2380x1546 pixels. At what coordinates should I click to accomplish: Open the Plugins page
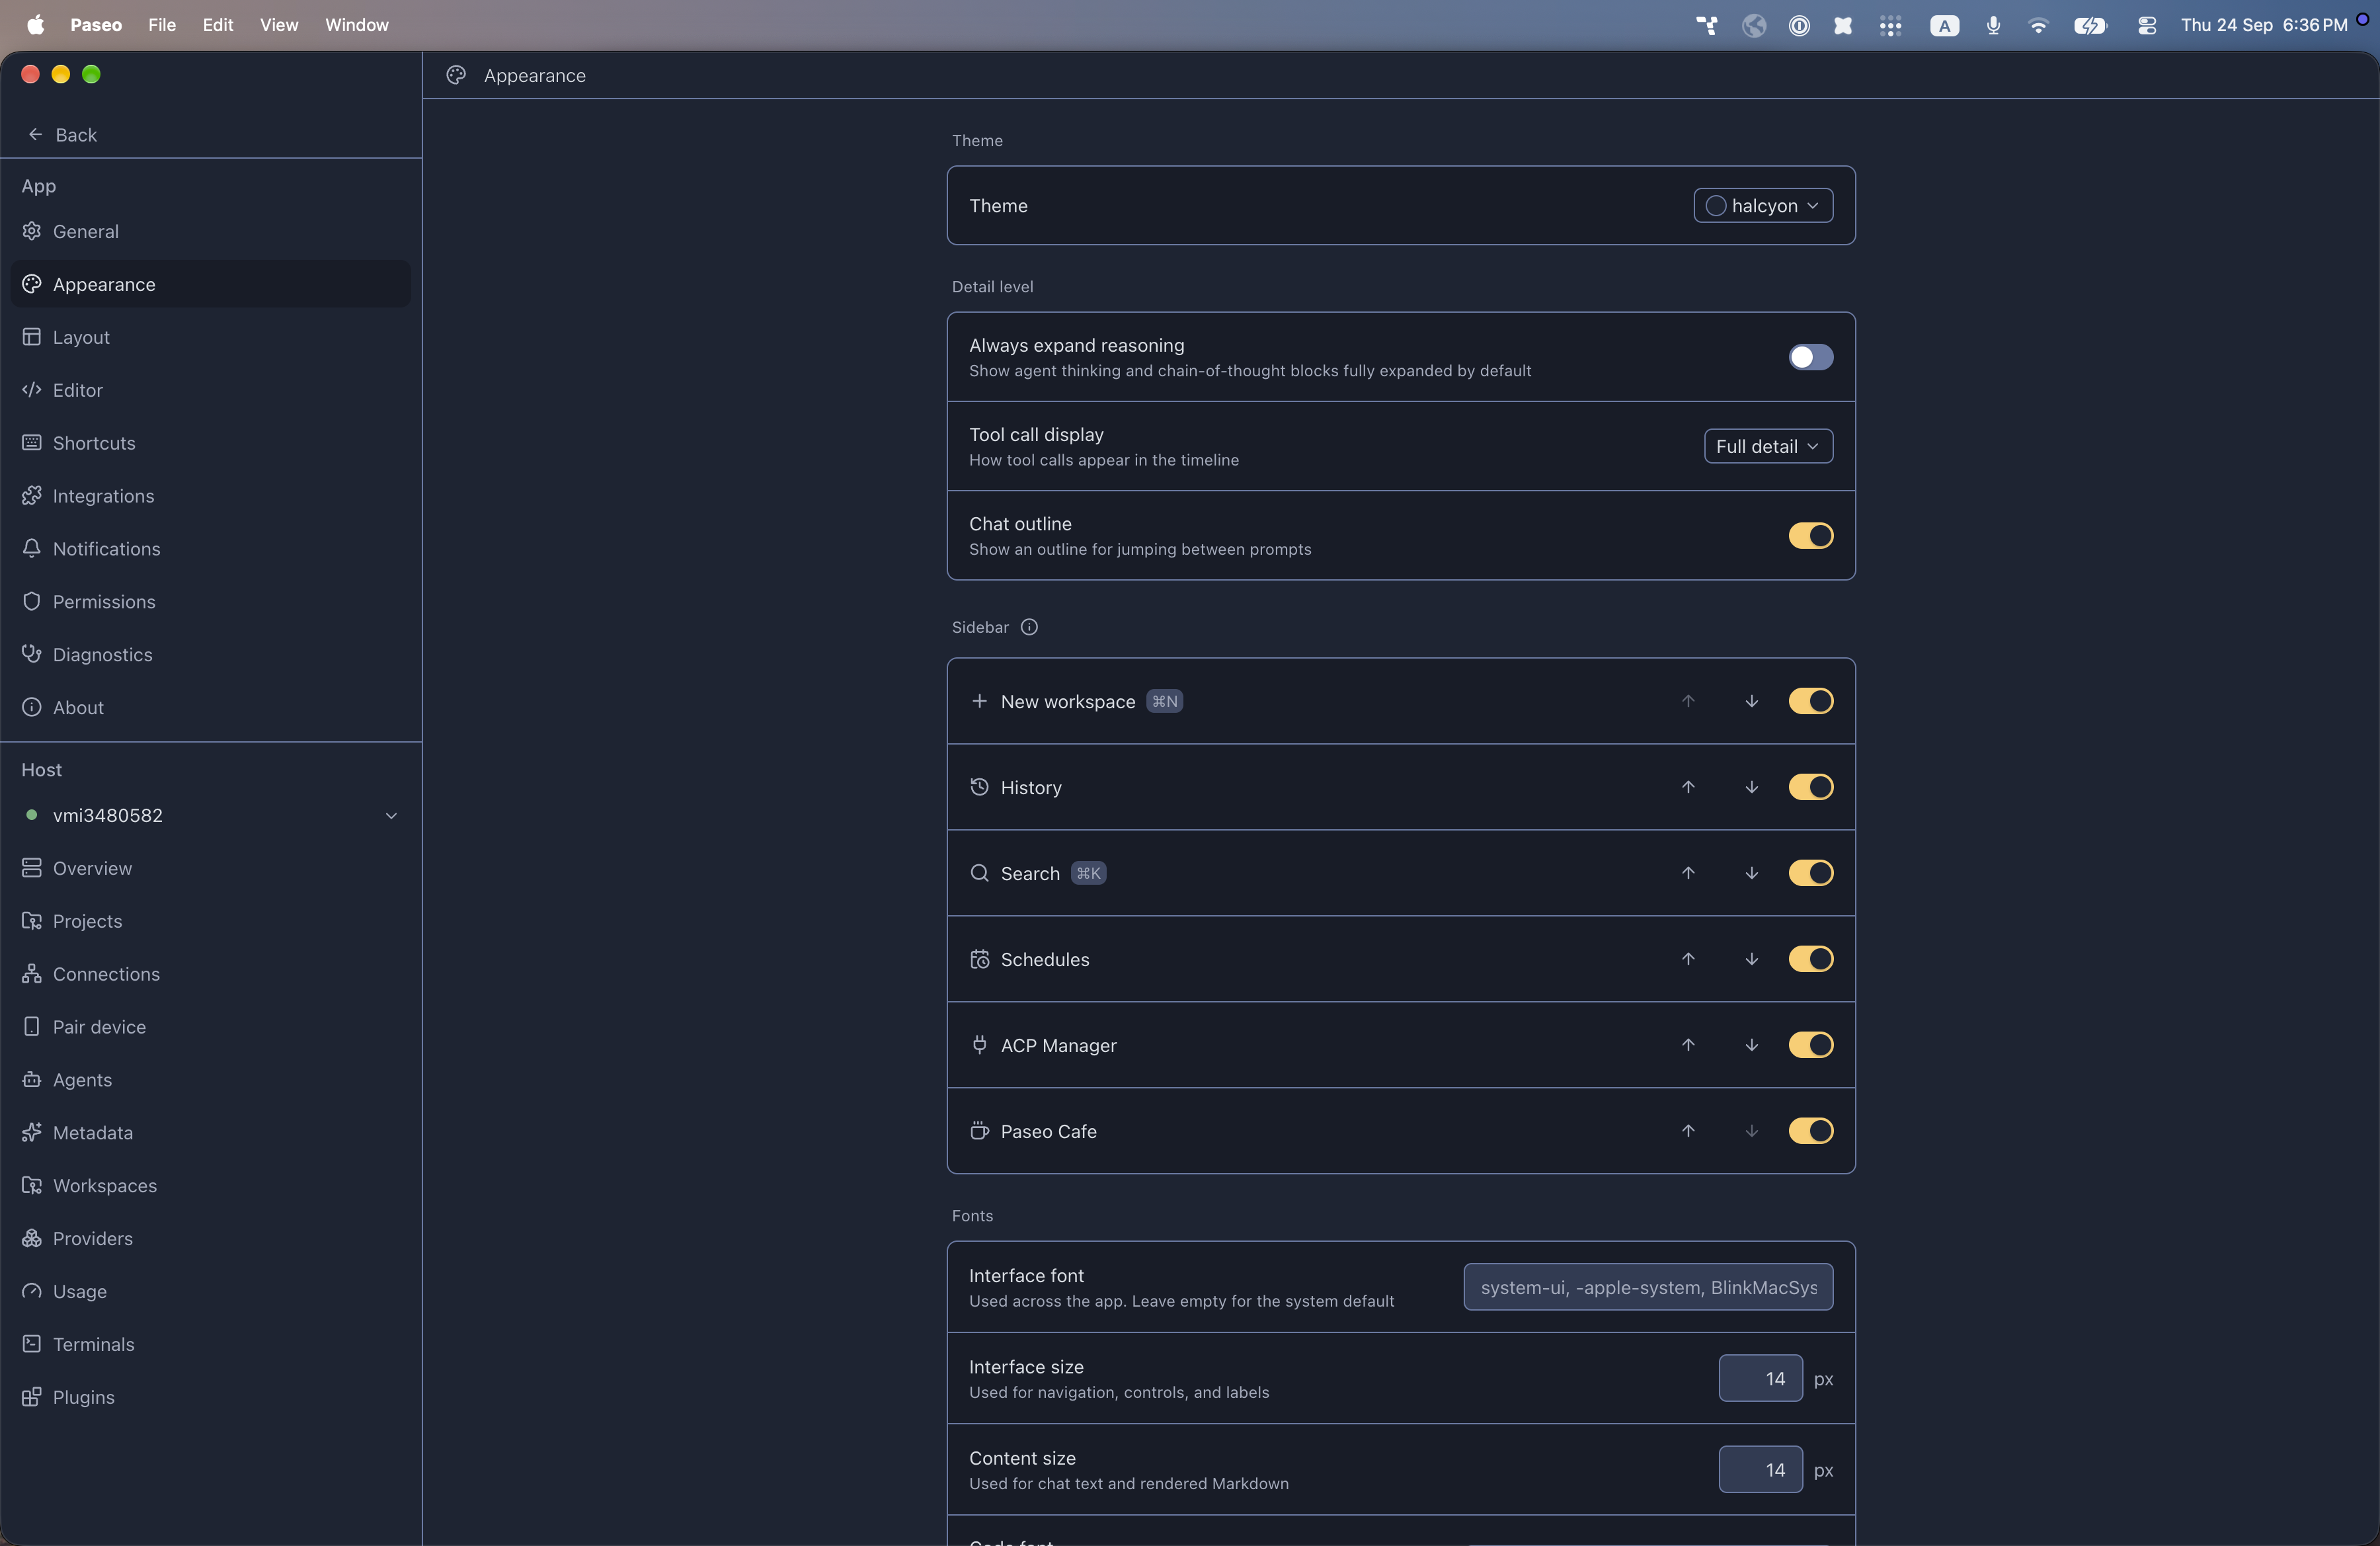211,1397
